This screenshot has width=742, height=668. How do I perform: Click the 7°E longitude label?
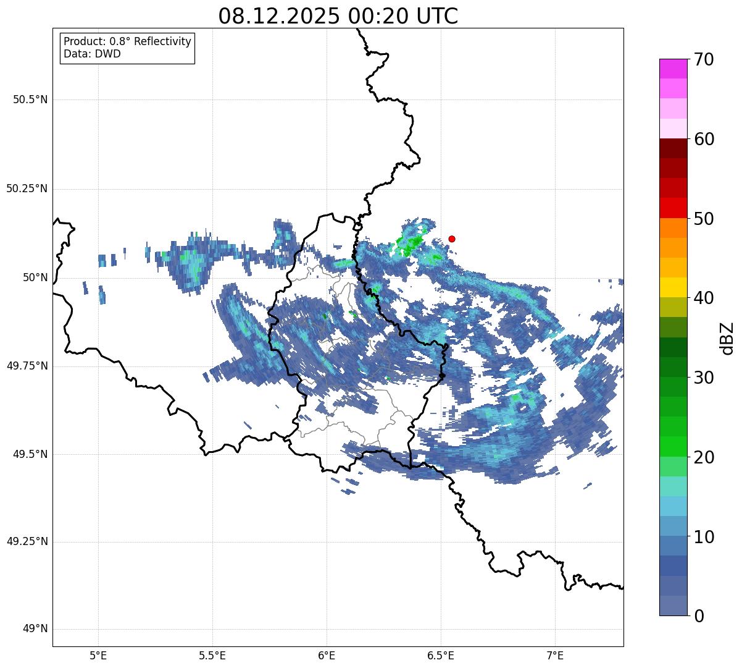555,655
